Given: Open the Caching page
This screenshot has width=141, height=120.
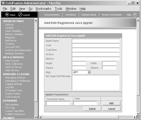Looking at the screenshot, I should pos(9,28).
